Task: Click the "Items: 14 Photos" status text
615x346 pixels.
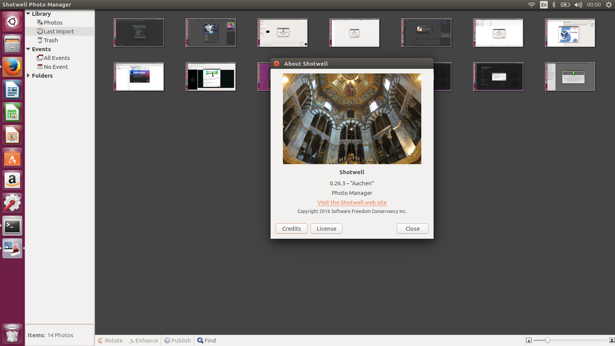Action: (50, 335)
